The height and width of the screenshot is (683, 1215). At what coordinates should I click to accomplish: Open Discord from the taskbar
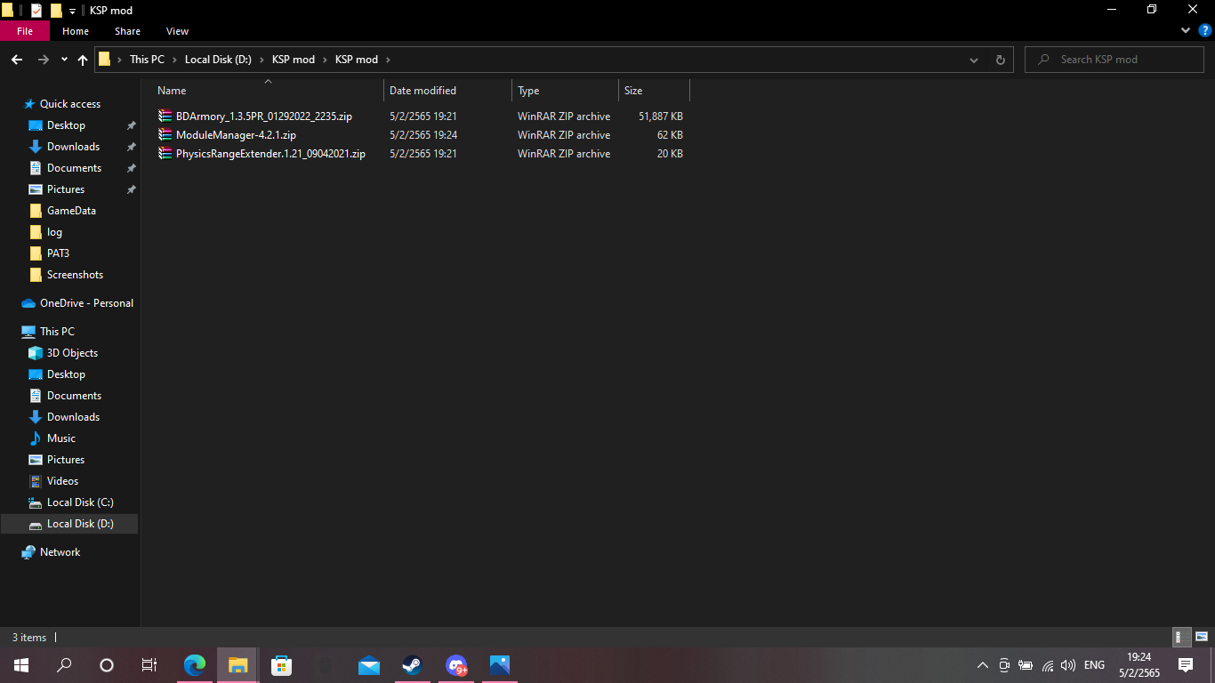(456, 665)
